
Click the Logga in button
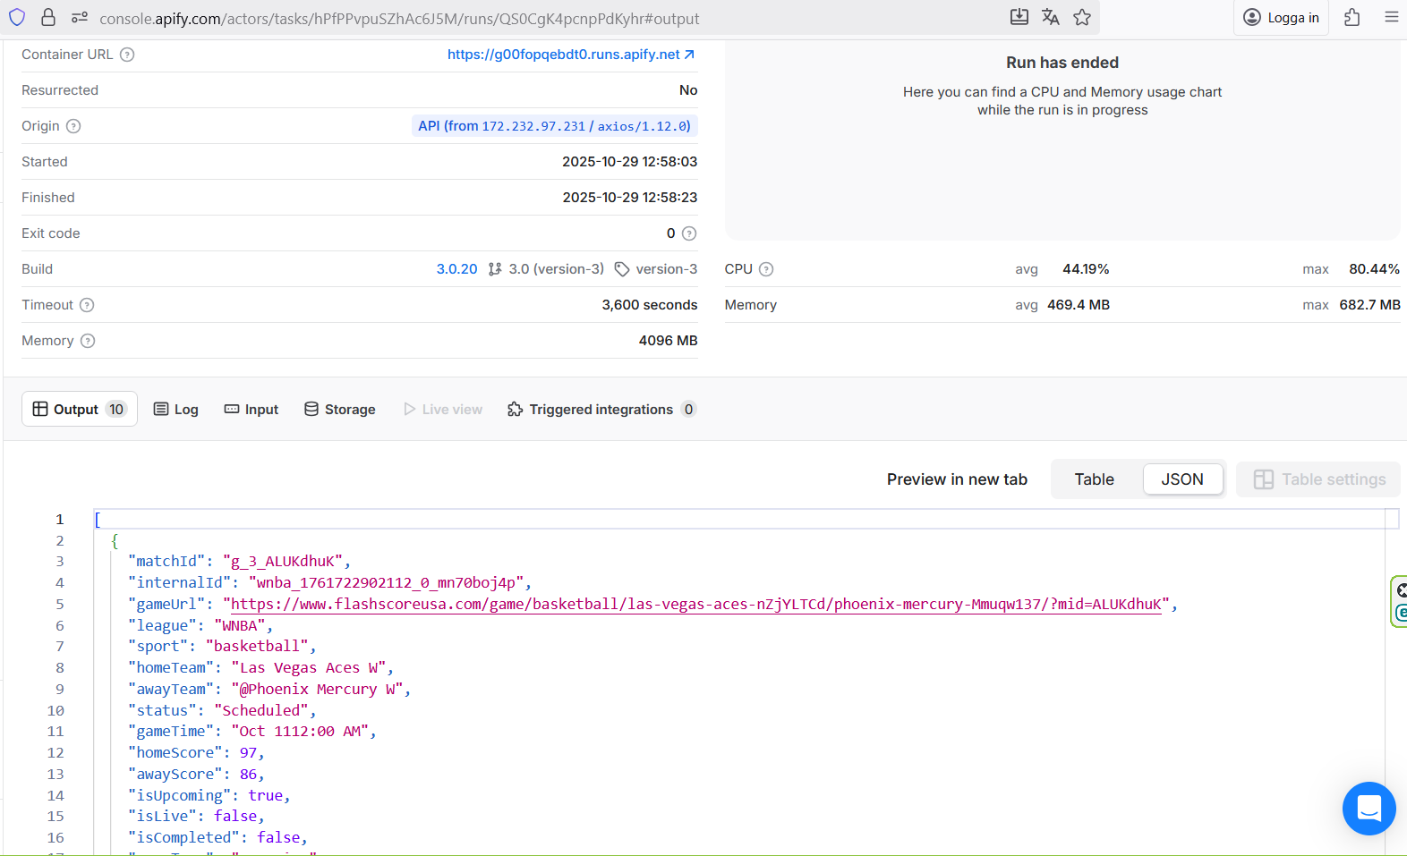1282,18
